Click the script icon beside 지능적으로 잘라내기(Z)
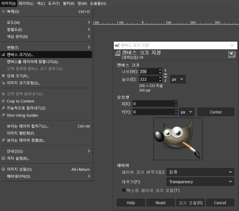The image size is (239, 211). pyautogui.click(x=3, y=108)
